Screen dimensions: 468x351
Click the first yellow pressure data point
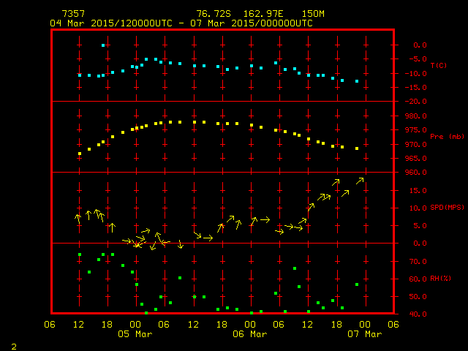[80, 154]
